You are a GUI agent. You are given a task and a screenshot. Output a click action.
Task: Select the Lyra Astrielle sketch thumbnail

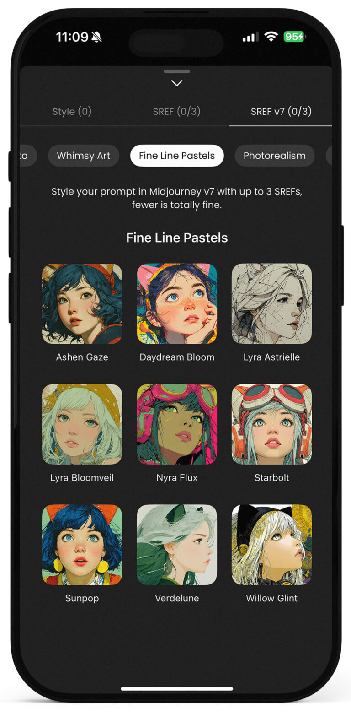pyautogui.click(x=271, y=303)
